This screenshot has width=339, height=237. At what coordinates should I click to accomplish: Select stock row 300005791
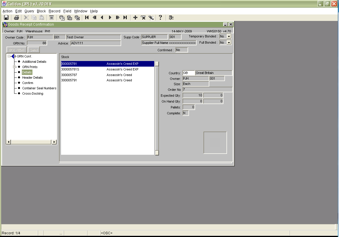point(108,80)
